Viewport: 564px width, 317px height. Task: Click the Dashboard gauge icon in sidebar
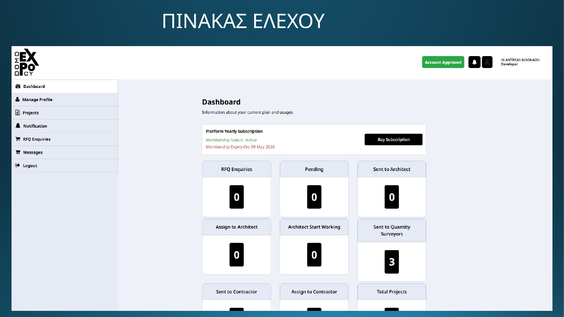[x=18, y=86]
